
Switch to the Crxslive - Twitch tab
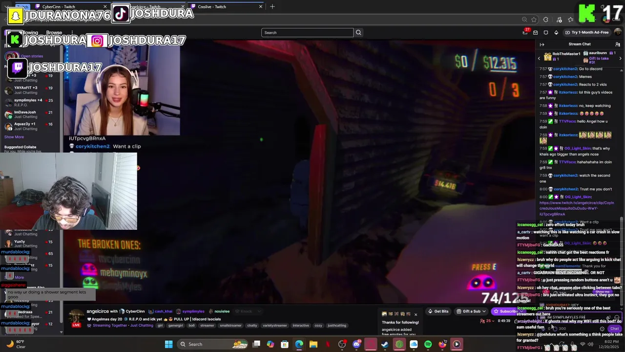coord(212,7)
